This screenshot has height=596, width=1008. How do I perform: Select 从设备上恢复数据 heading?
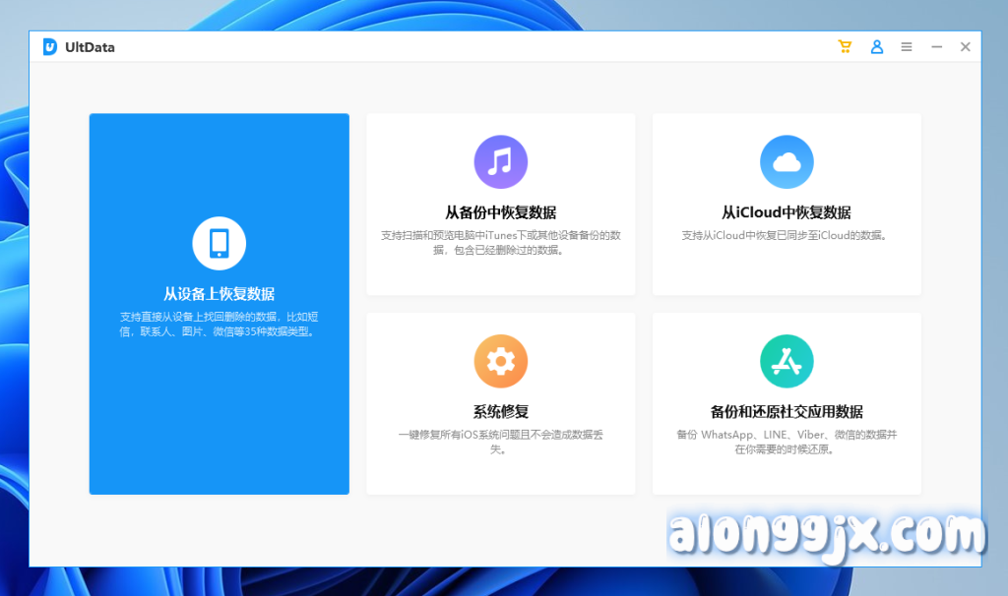pos(219,294)
